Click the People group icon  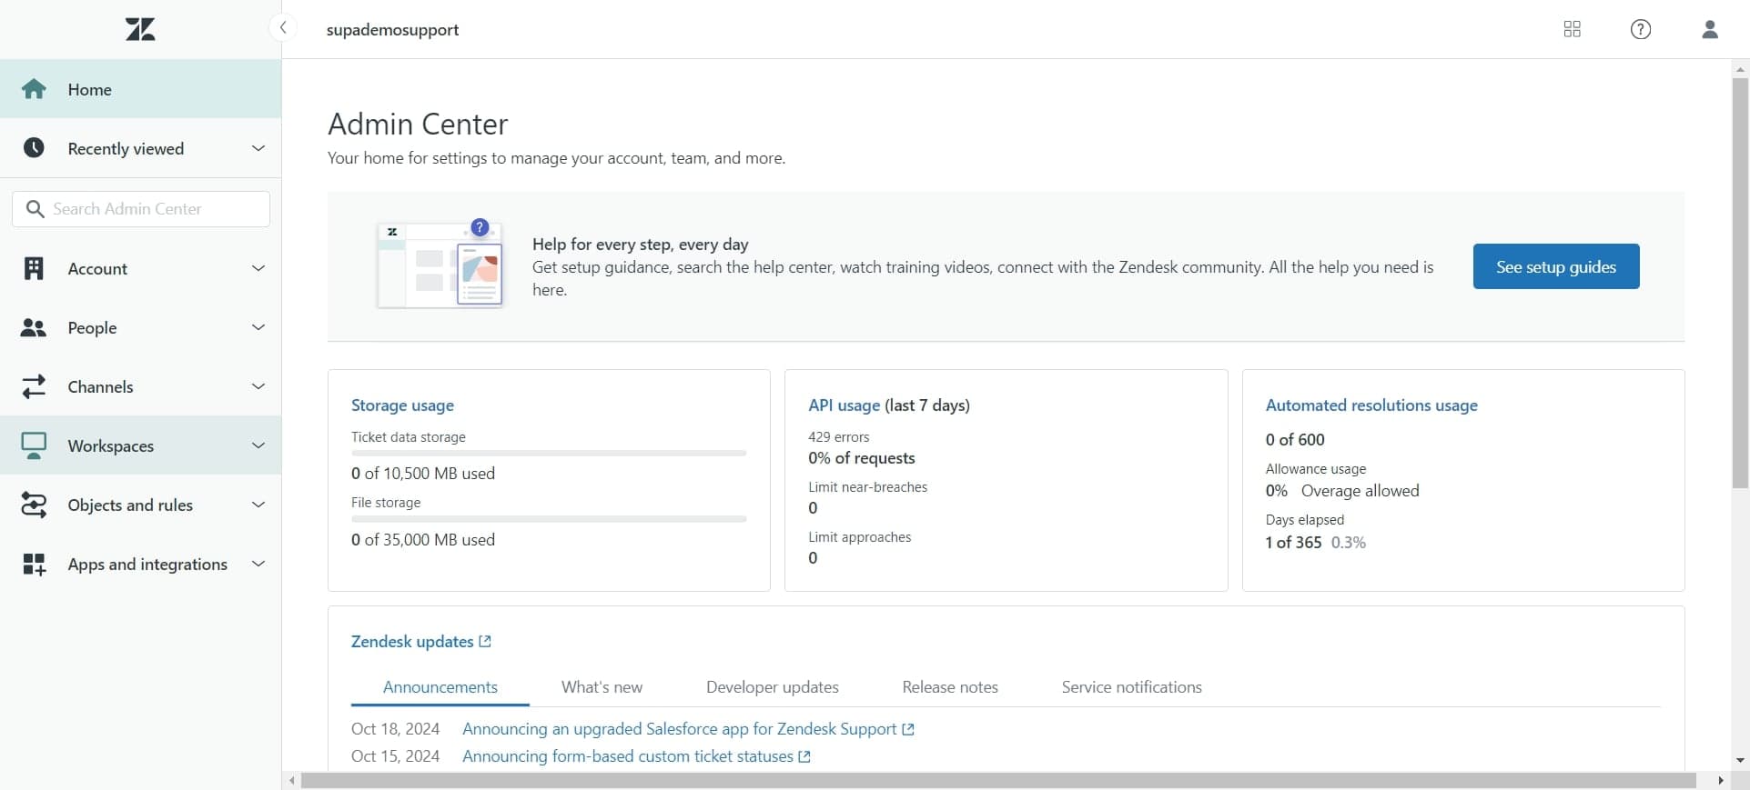[x=34, y=327]
